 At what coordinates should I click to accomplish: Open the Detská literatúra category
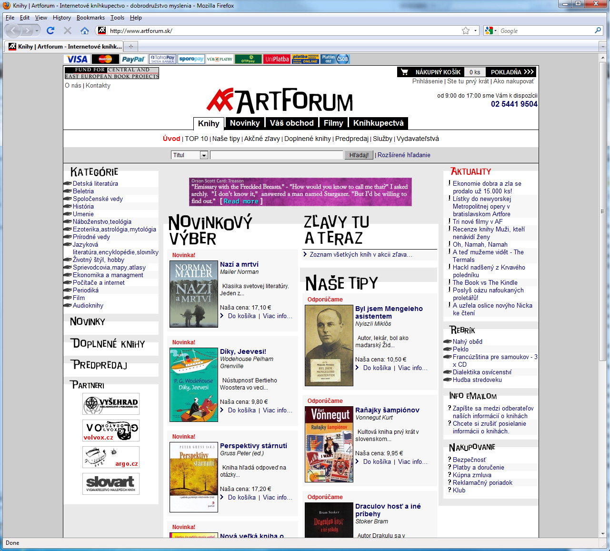click(95, 183)
